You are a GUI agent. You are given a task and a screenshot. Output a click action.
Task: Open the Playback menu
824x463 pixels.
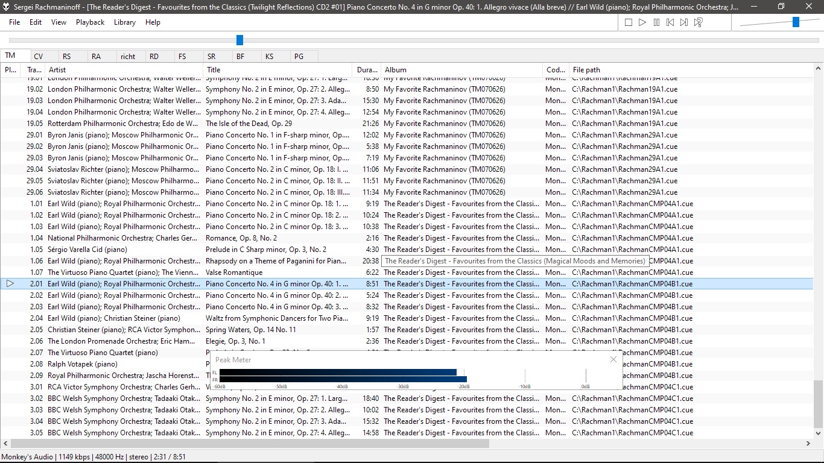click(x=90, y=22)
